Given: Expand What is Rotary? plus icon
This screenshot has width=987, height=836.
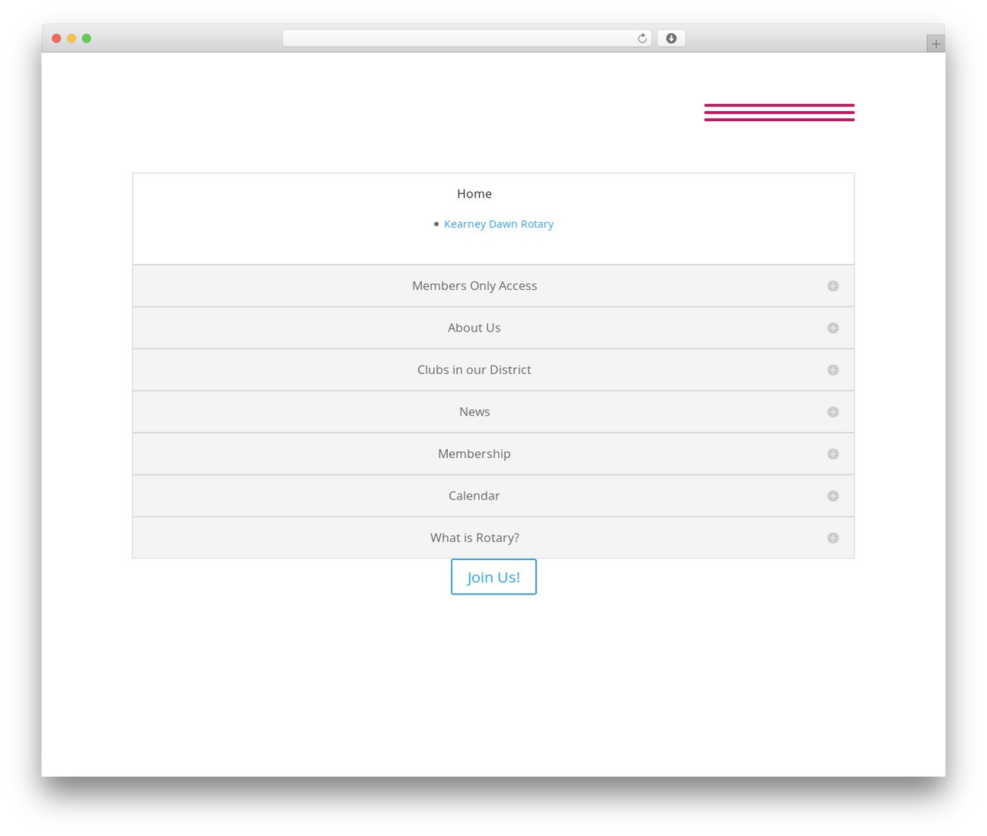Looking at the screenshot, I should click(833, 538).
